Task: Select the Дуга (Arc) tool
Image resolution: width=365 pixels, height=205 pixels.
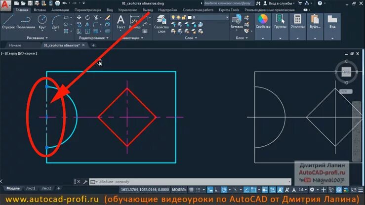Action: (x=56, y=22)
